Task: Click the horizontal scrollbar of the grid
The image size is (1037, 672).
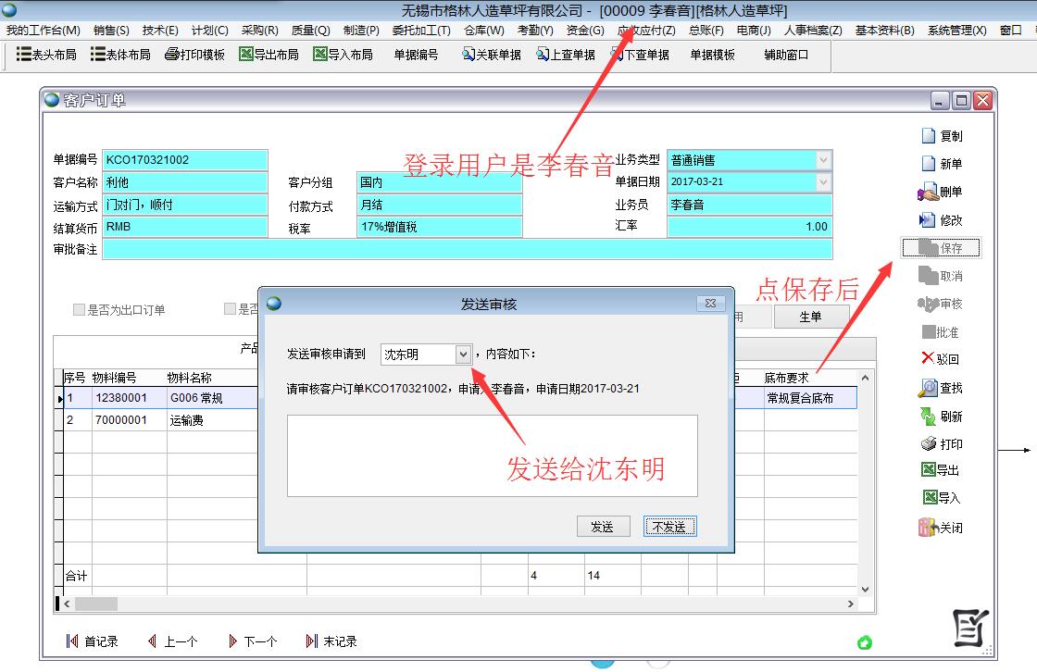Action: click(463, 604)
